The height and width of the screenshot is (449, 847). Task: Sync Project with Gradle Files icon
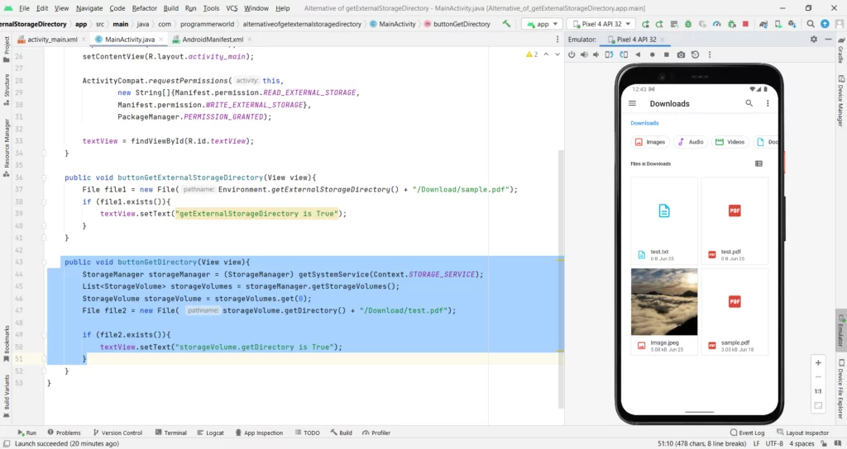(763, 24)
